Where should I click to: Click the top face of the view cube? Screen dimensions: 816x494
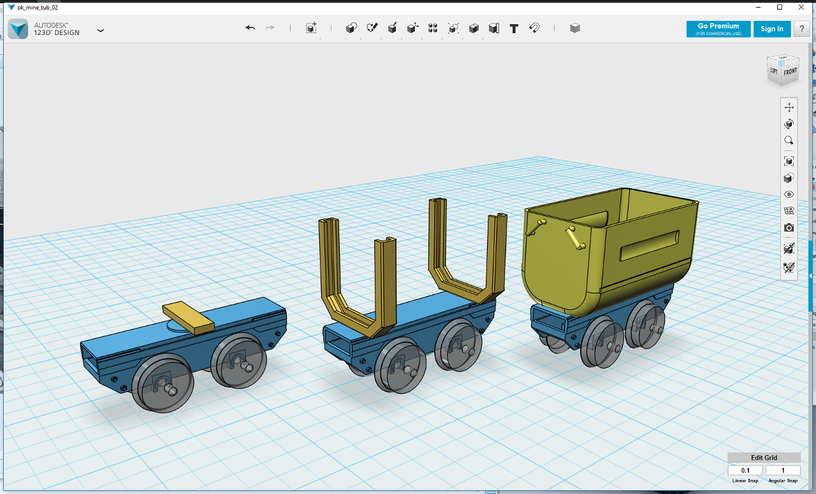click(783, 58)
